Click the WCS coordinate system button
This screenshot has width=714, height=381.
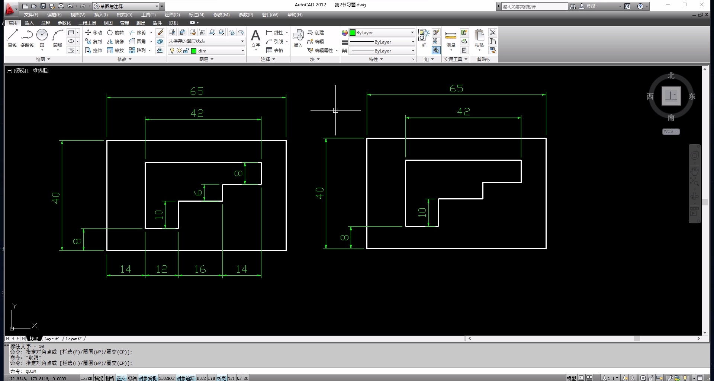click(671, 131)
